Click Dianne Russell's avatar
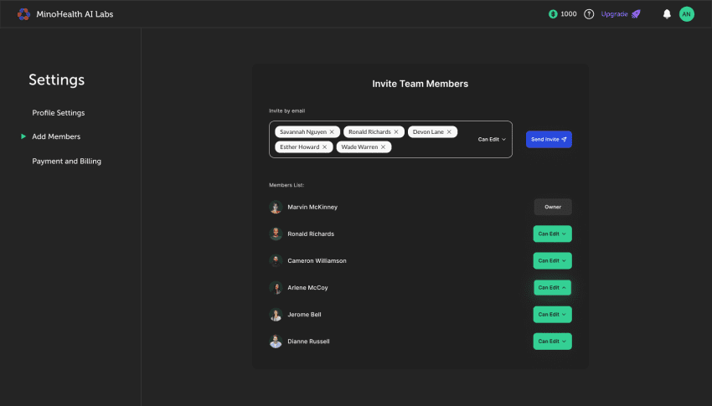712x406 pixels. 276,342
